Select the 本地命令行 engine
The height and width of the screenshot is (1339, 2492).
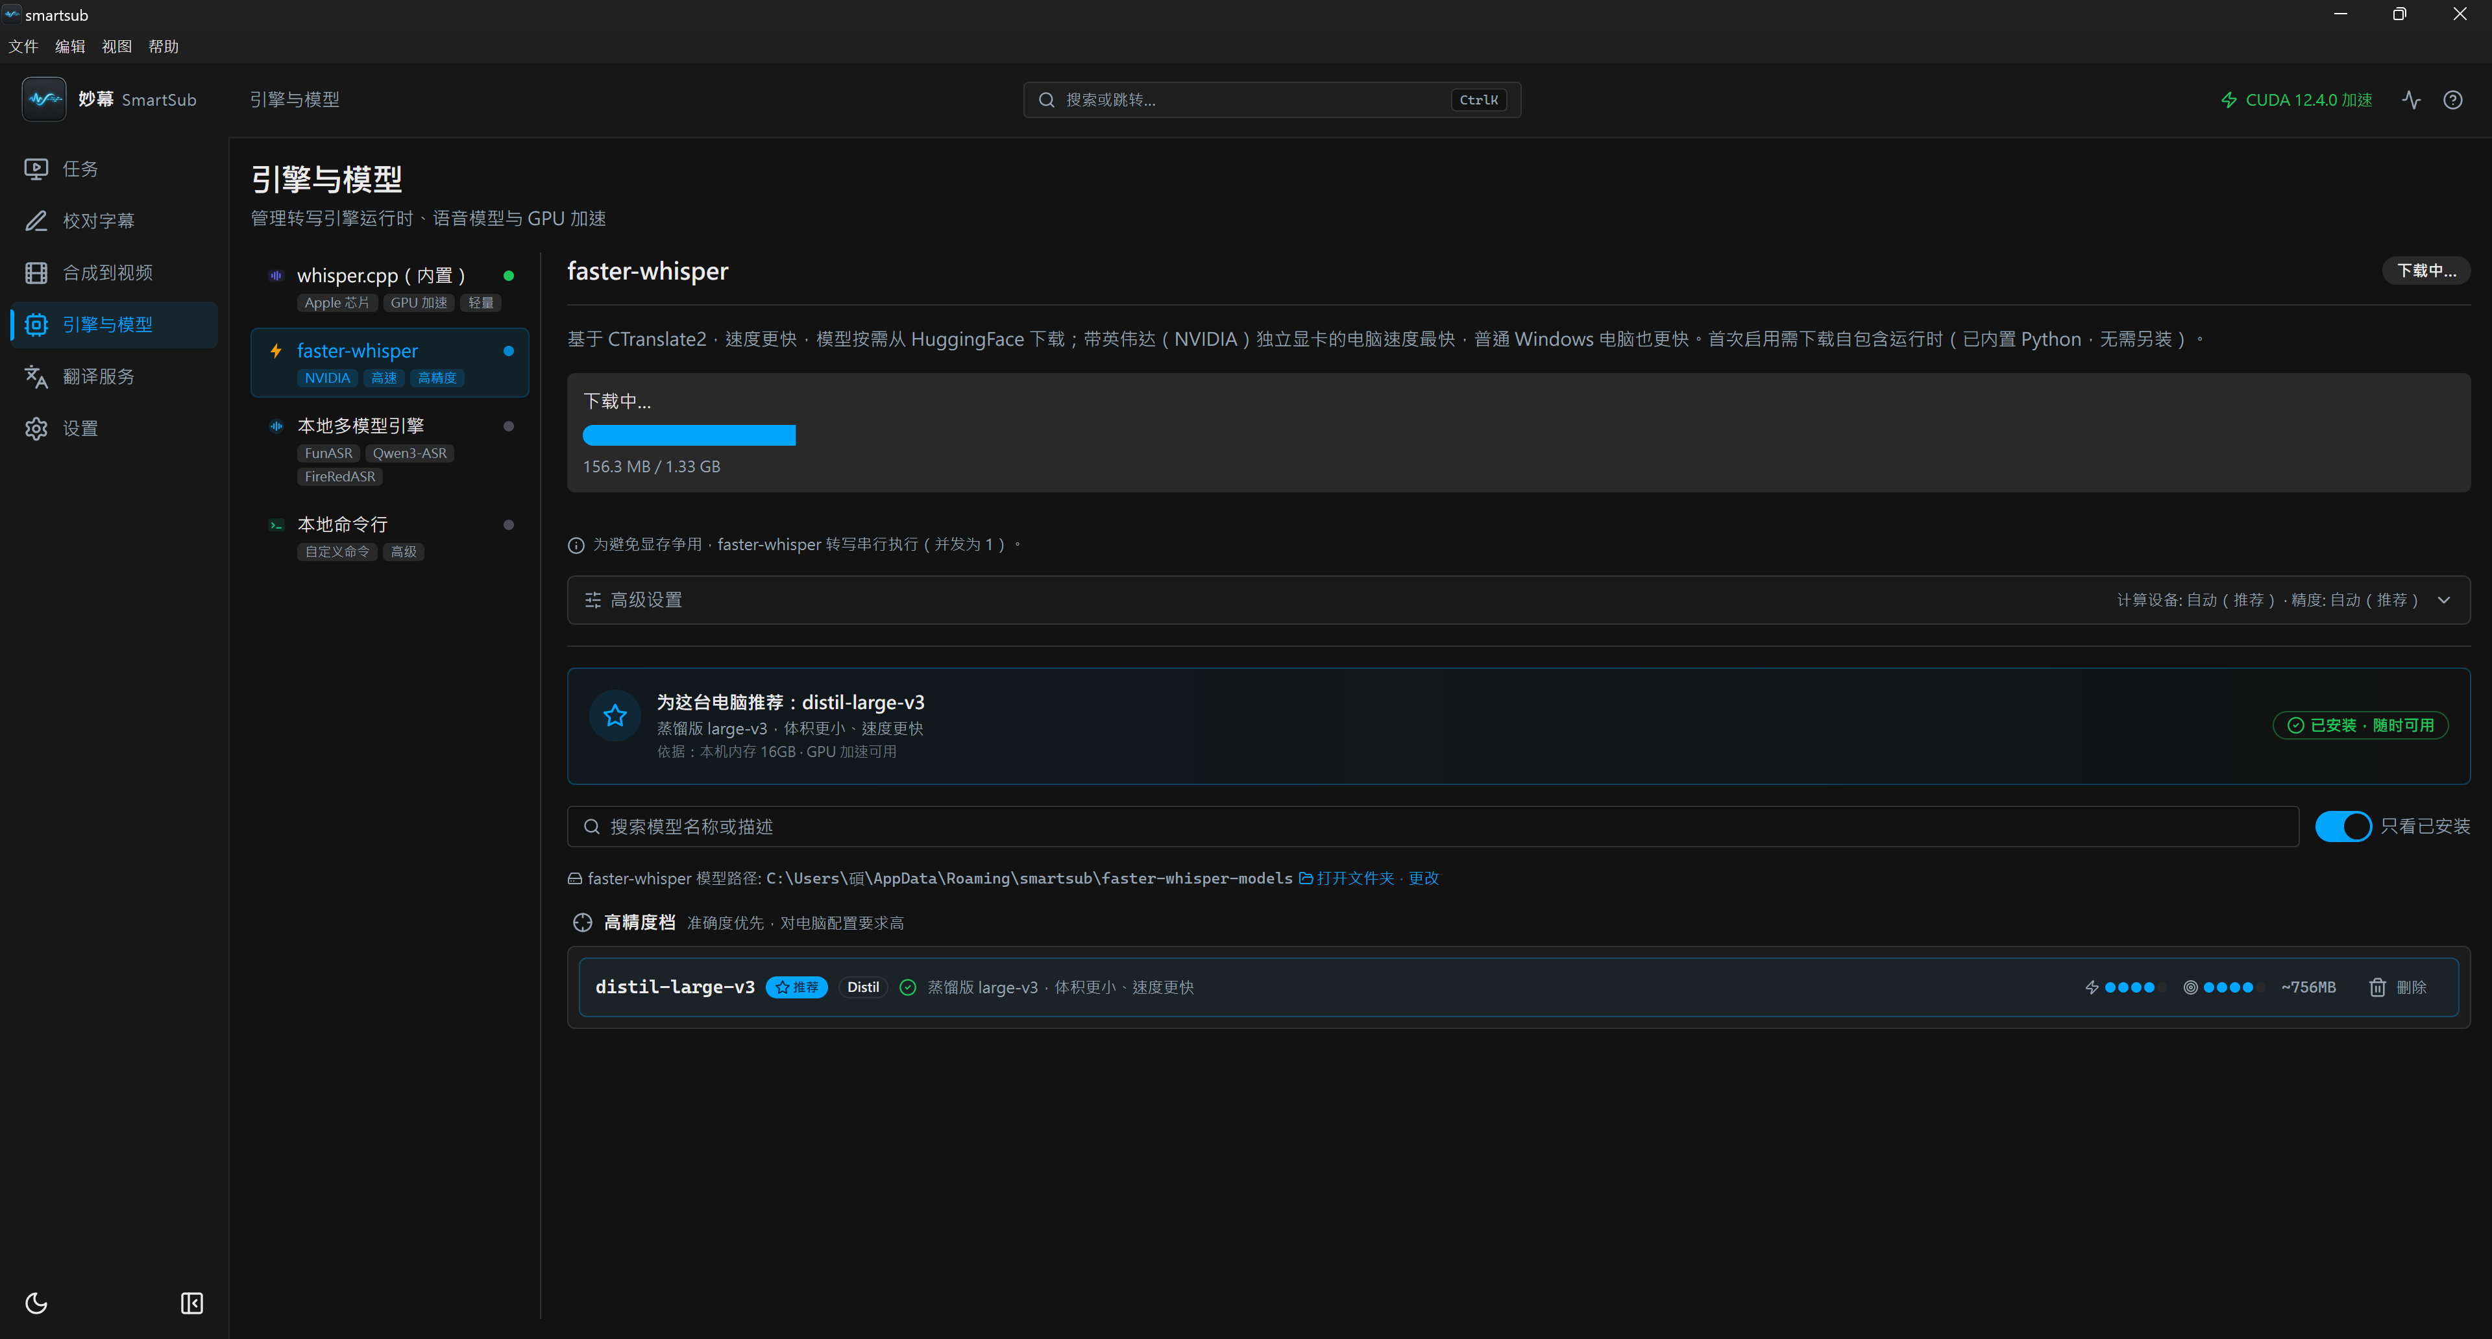click(390, 537)
